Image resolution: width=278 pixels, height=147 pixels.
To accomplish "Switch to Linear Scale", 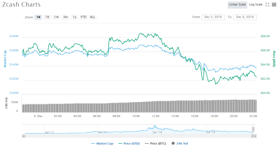I will coord(237,5).
